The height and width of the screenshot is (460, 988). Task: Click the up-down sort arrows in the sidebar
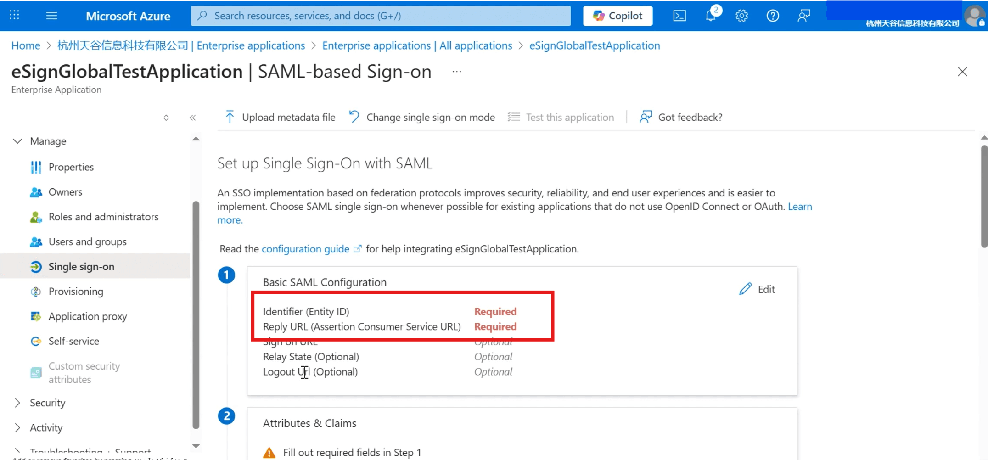[x=166, y=118]
